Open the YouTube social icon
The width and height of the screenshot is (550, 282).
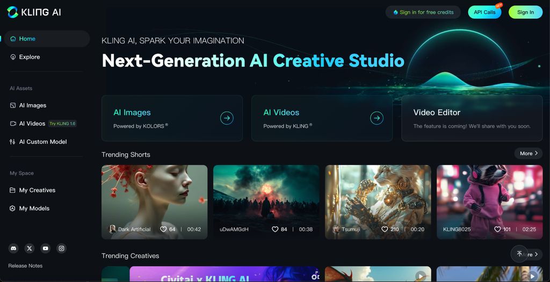click(46, 248)
